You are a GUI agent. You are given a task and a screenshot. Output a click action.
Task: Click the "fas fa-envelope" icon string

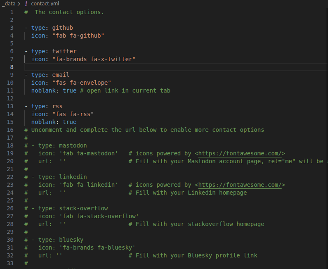tap(81, 83)
